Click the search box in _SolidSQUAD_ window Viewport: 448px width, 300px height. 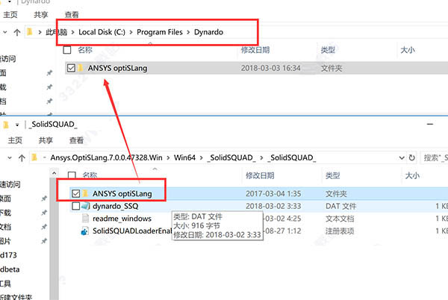coord(434,158)
